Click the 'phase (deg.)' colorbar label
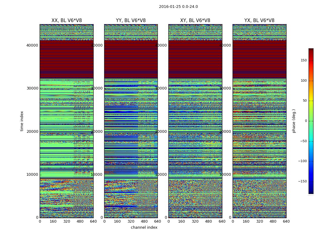318x242 pixels. [x=294, y=121]
